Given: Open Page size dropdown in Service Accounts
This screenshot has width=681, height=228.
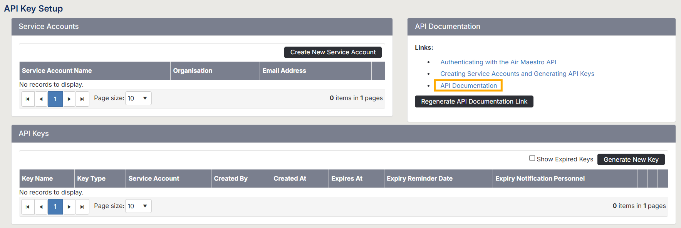Looking at the screenshot, I should (138, 98).
